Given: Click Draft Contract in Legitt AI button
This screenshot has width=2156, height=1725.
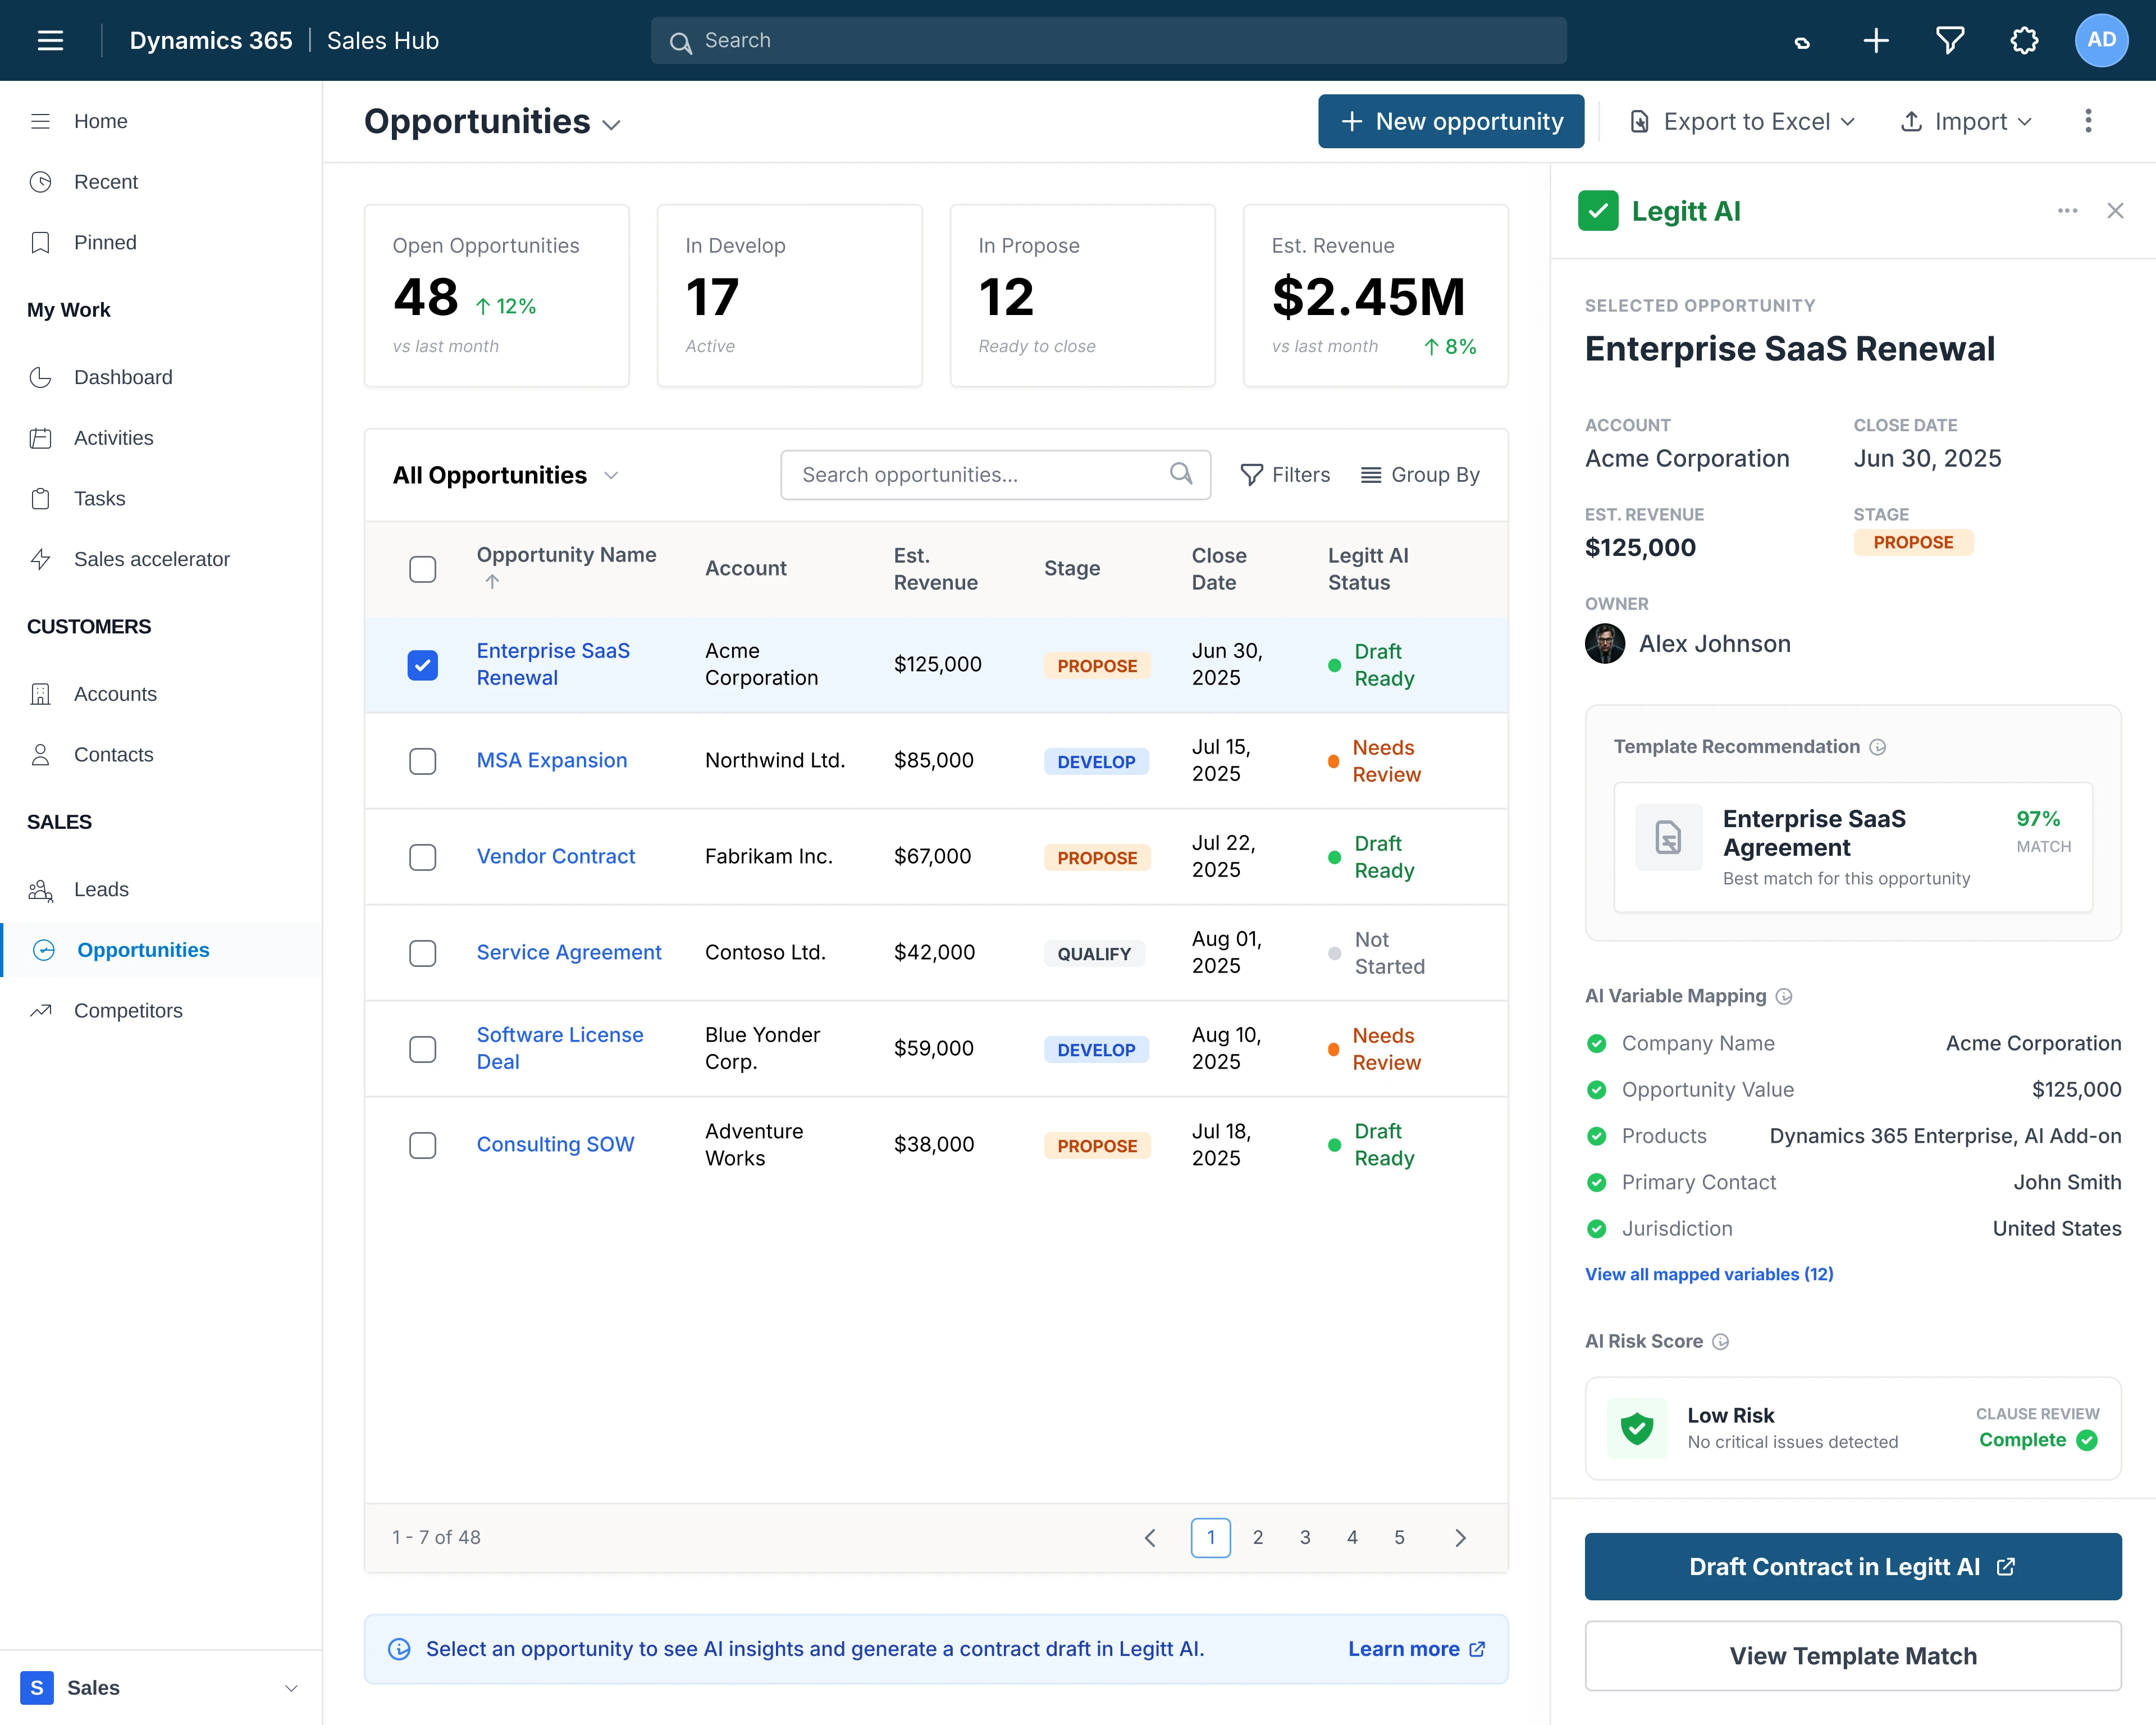Looking at the screenshot, I should tap(1852, 1567).
